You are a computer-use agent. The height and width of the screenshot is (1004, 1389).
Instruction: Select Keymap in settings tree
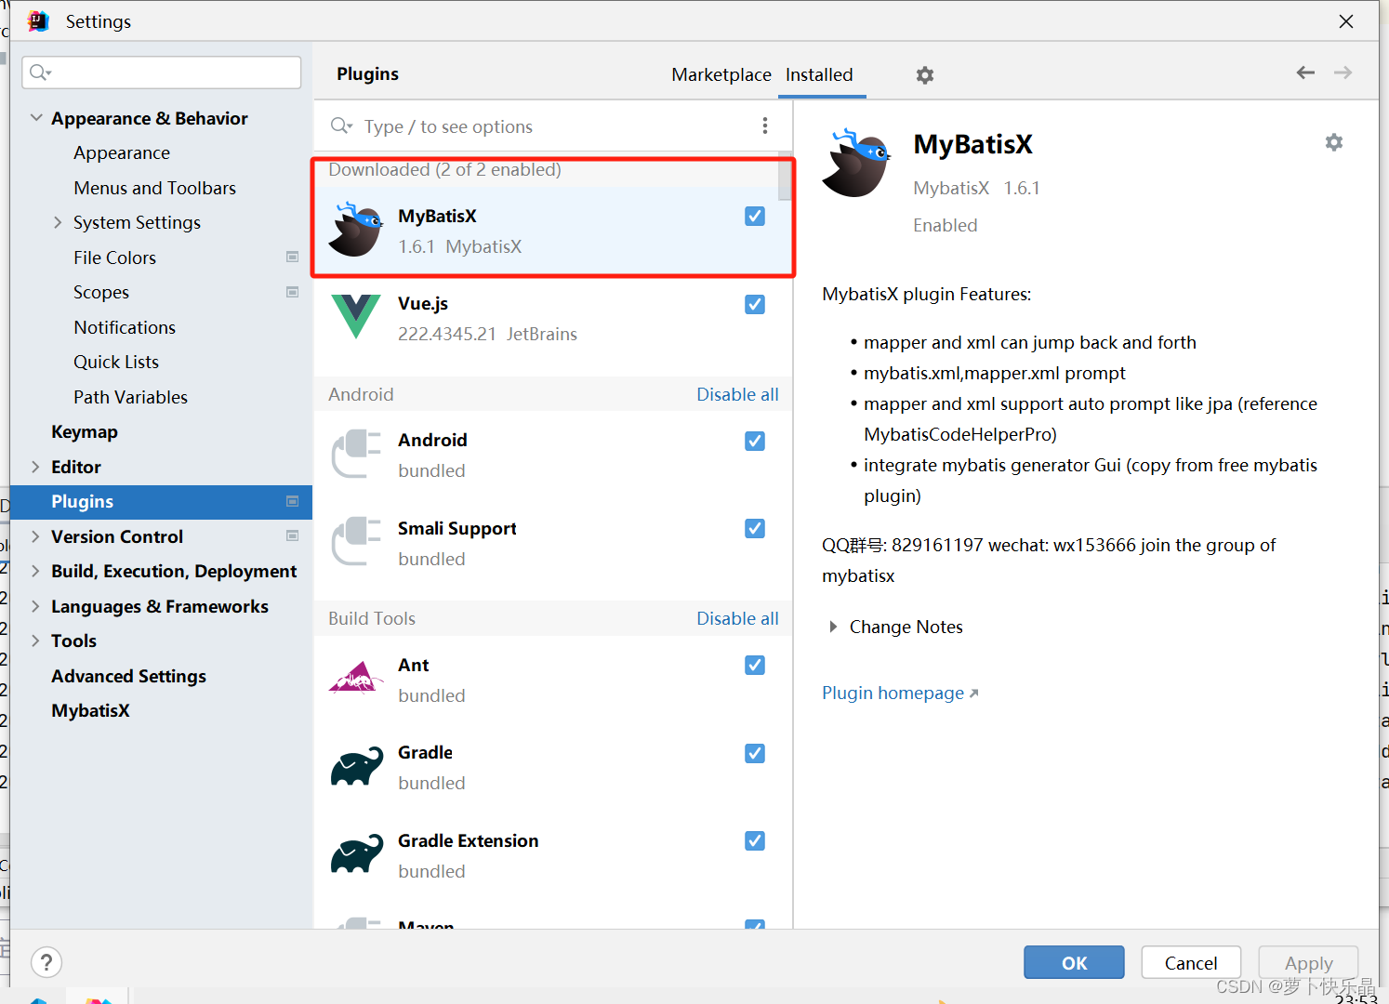pos(85,431)
